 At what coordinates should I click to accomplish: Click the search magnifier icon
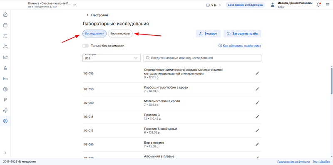(148, 58)
